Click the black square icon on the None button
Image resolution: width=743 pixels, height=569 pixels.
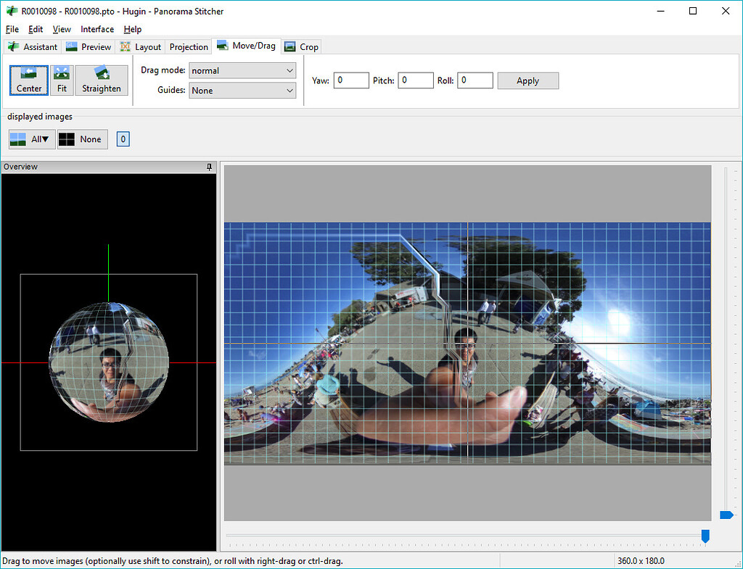[67, 138]
